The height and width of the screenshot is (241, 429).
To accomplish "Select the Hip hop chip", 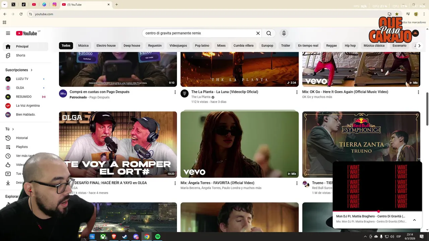I will tap(350, 46).
